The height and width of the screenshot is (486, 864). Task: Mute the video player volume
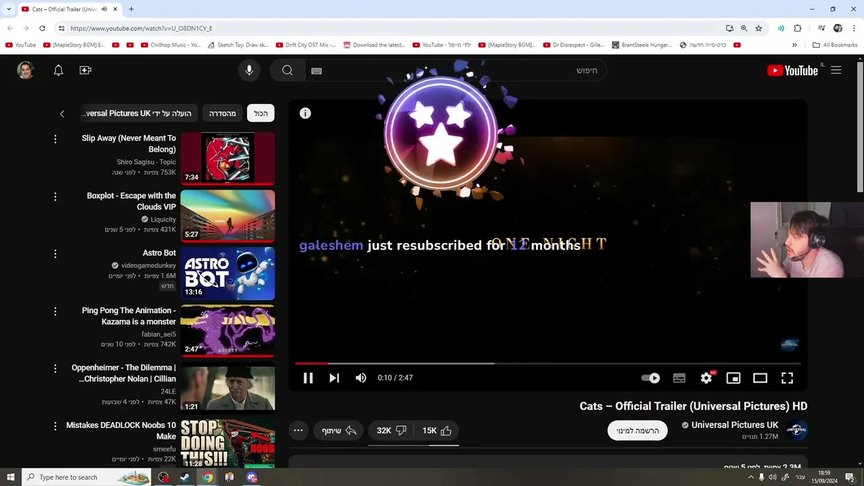pyautogui.click(x=361, y=378)
